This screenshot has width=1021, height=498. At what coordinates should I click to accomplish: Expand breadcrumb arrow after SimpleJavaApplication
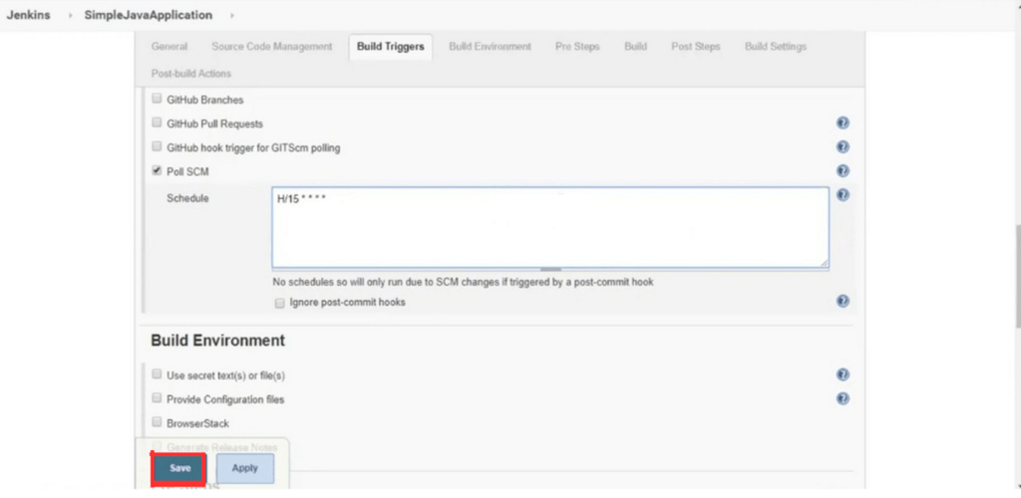232,15
